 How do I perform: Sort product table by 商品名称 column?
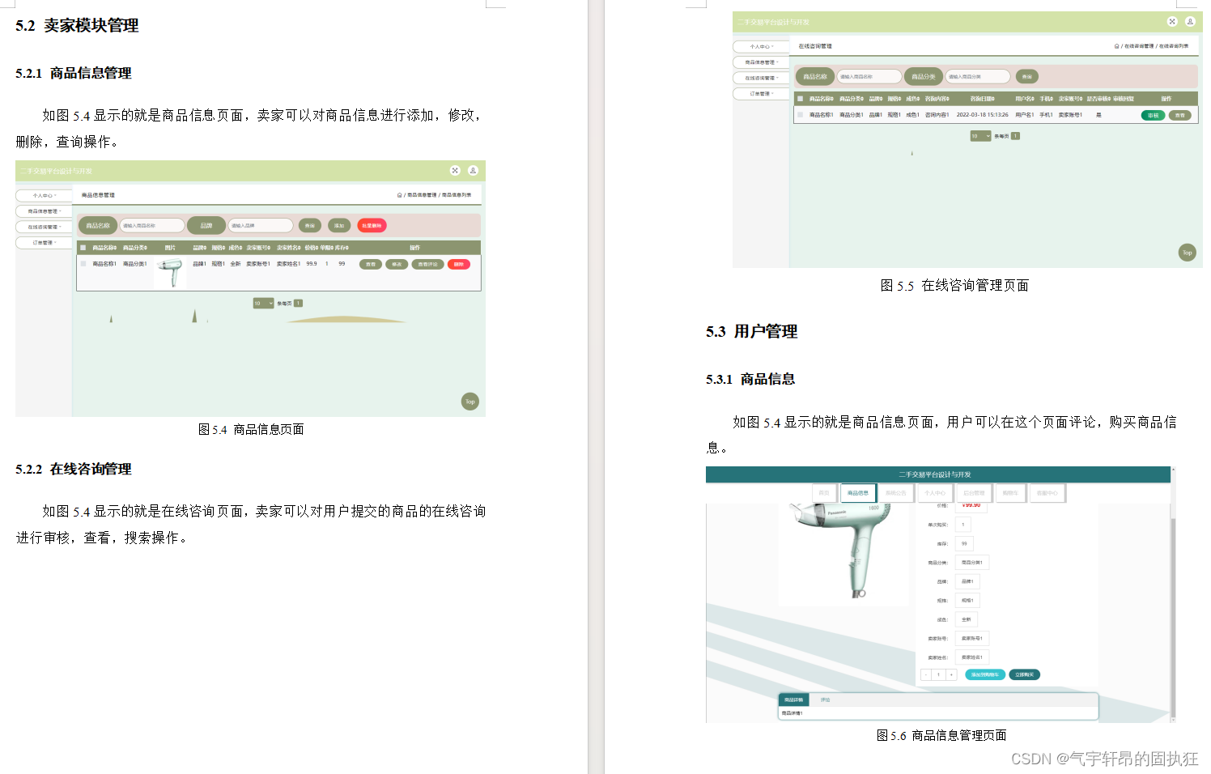tap(104, 248)
